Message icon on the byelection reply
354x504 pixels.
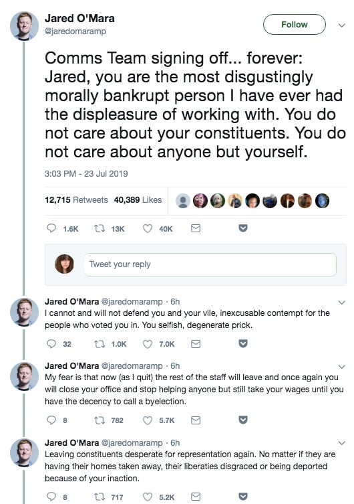coord(196,420)
